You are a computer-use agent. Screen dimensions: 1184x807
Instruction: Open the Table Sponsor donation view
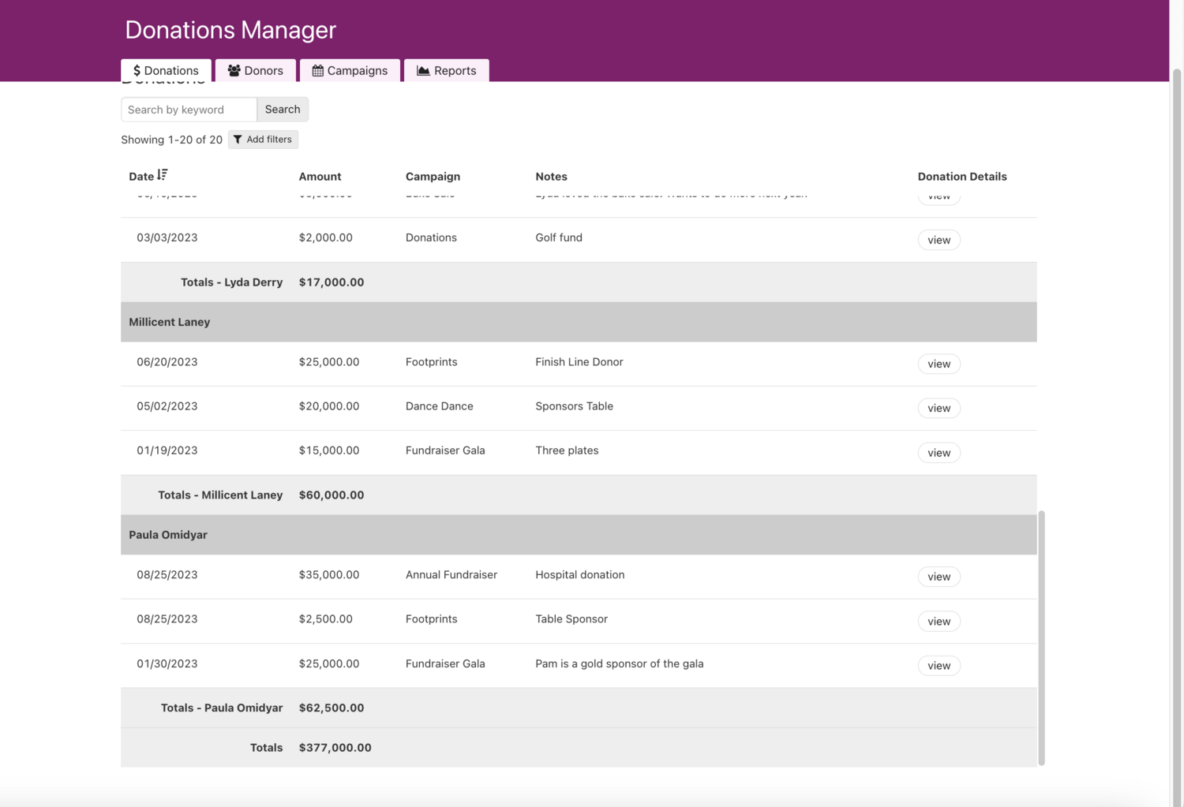tap(939, 622)
